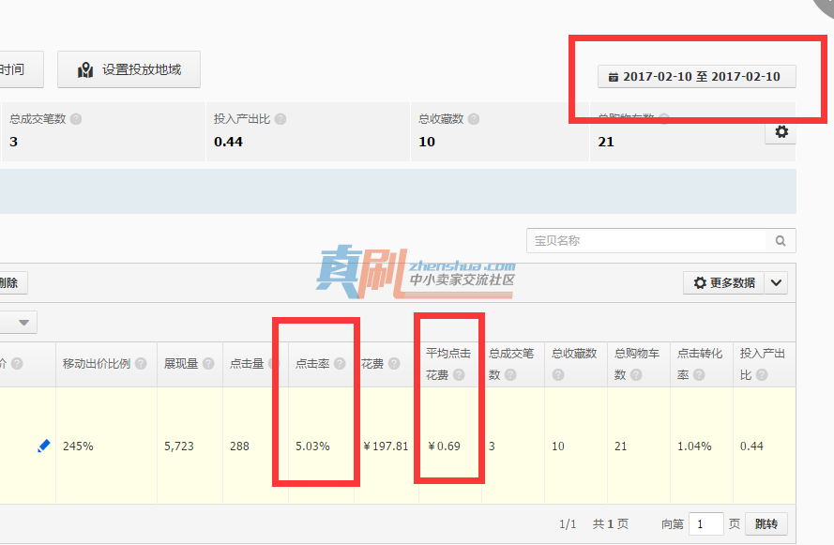This screenshot has width=834, height=545.
Task: Click the blue pencil edit icon in the row
Action: (43, 447)
